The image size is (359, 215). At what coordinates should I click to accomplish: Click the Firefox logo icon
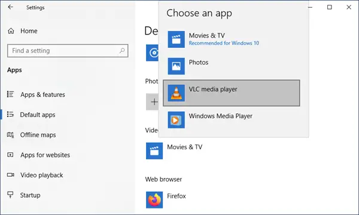coord(154,200)
